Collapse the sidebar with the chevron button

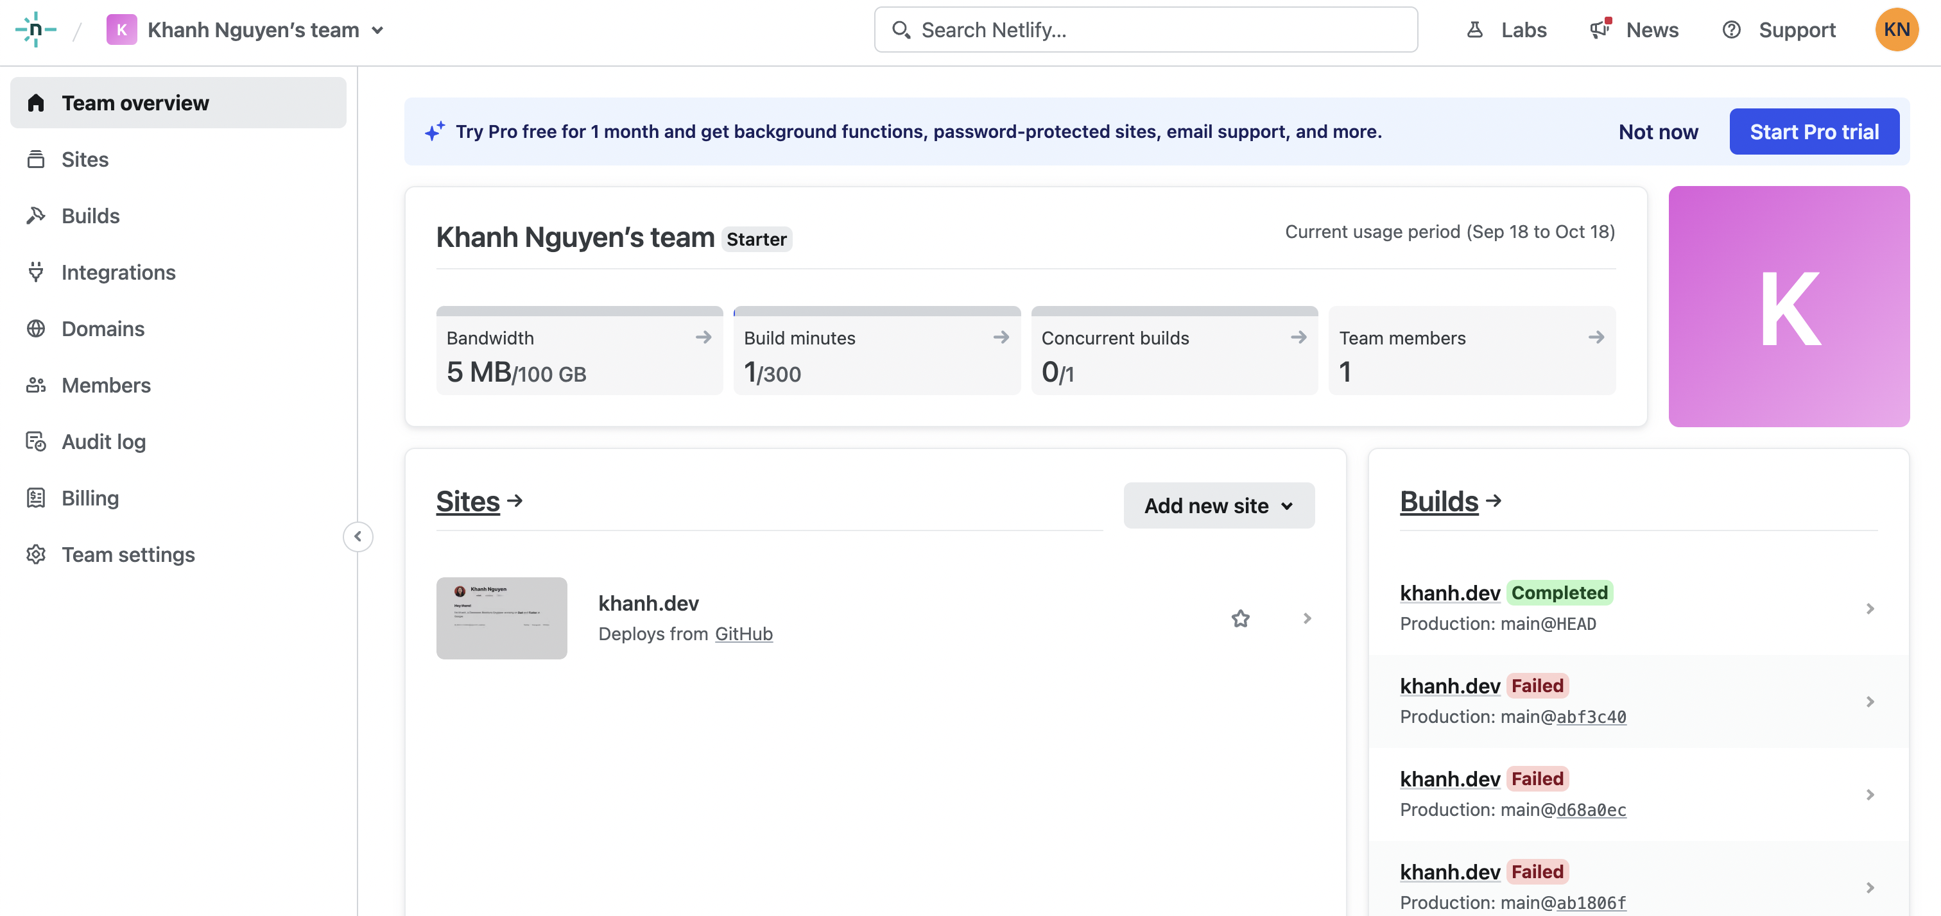tap(358, 536)
